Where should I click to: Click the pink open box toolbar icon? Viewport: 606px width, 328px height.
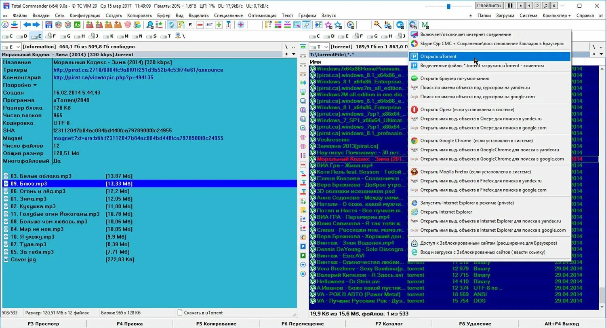click(x=127, y=25)
